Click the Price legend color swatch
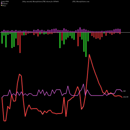 (x=2, y=5)
